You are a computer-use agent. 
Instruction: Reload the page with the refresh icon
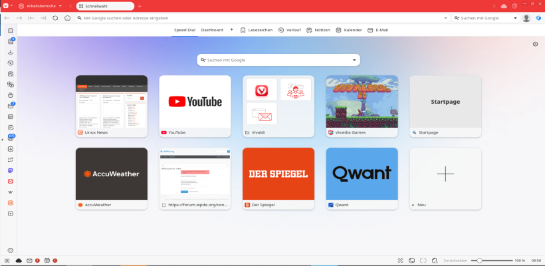tap(55, 18)
